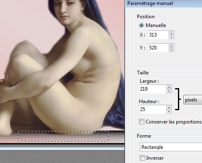Decrease the X position value
This screenshot has height=163, width=202.
(x=171, y=37)
